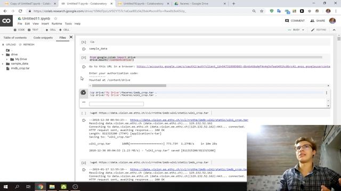Image resolution: width=341 pixels, height=191 pixels.
Task: Click the zoom magnifier in address bar
Action: [254, 11]
